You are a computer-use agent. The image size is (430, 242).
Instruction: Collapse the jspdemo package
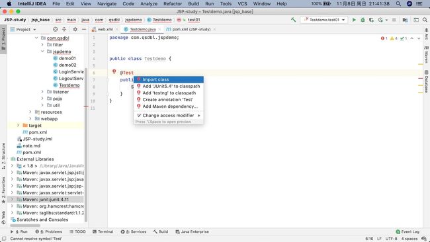tap(42, 52)
